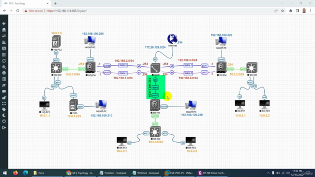This screenshot has width=315, height=177.
Task: Select the HQ-PC2 Linux server node
Action: 56,41
